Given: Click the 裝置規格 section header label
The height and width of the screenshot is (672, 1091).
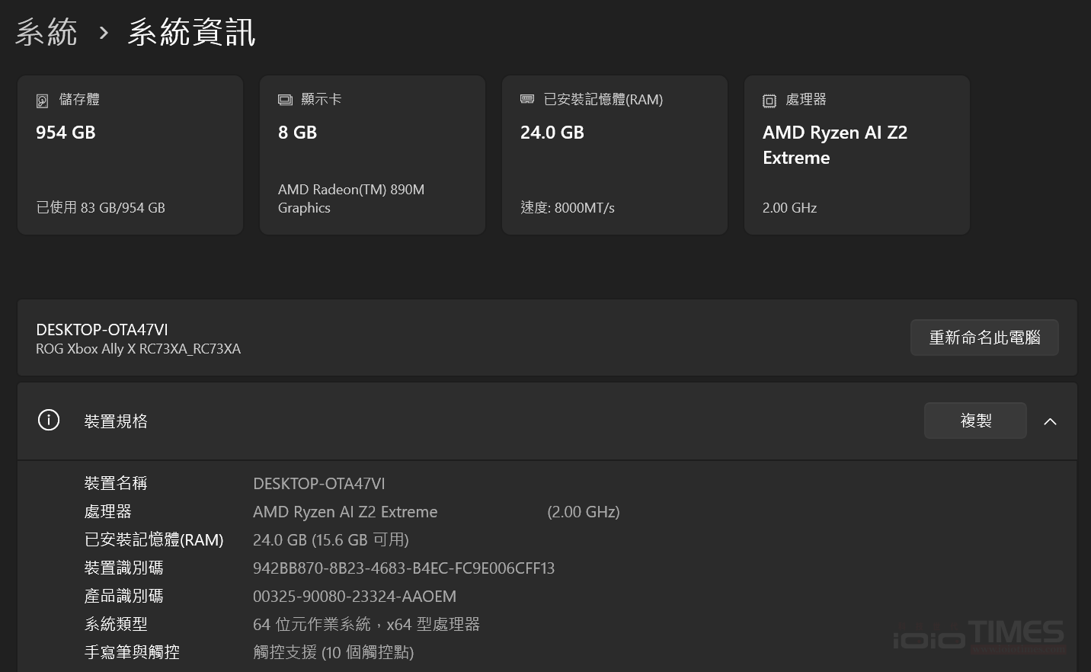Looking at the screenshot, I should click(116, 421).
